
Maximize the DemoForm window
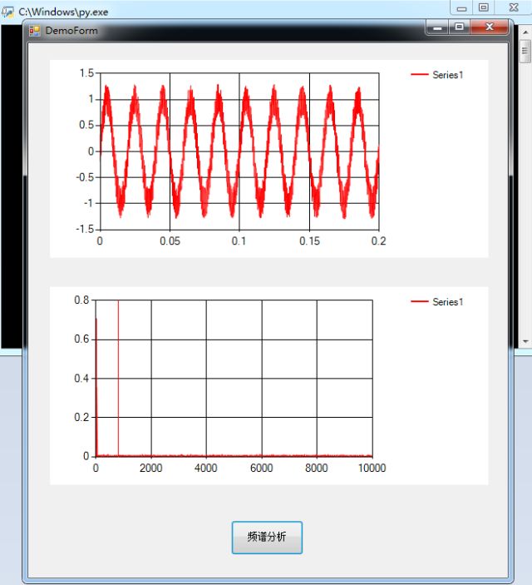point(460,27)
